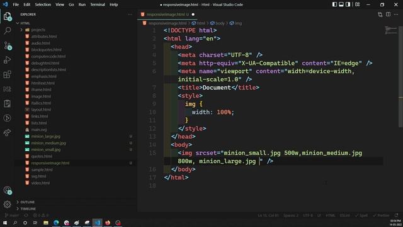
Task: Open editor More Actions ellipsis
Action: (396, 15)
